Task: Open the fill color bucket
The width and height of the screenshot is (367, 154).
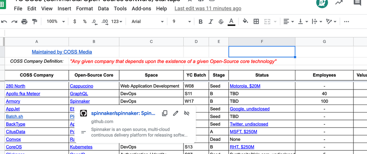Action: coord(245,22)
